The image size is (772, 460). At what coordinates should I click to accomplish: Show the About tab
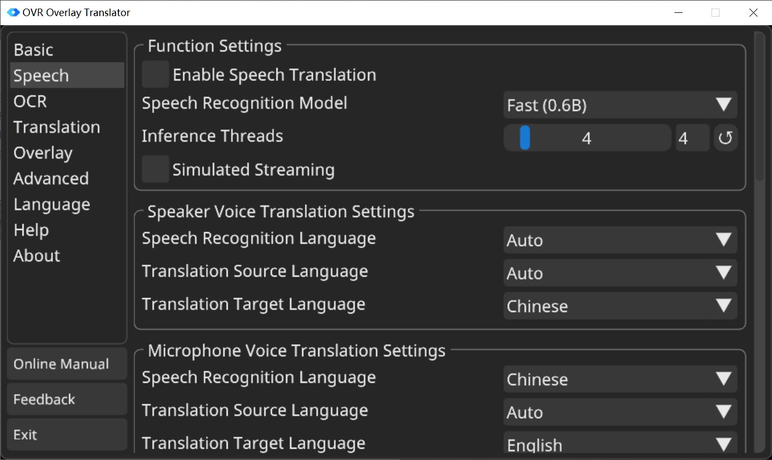click(x=67, y=256)
